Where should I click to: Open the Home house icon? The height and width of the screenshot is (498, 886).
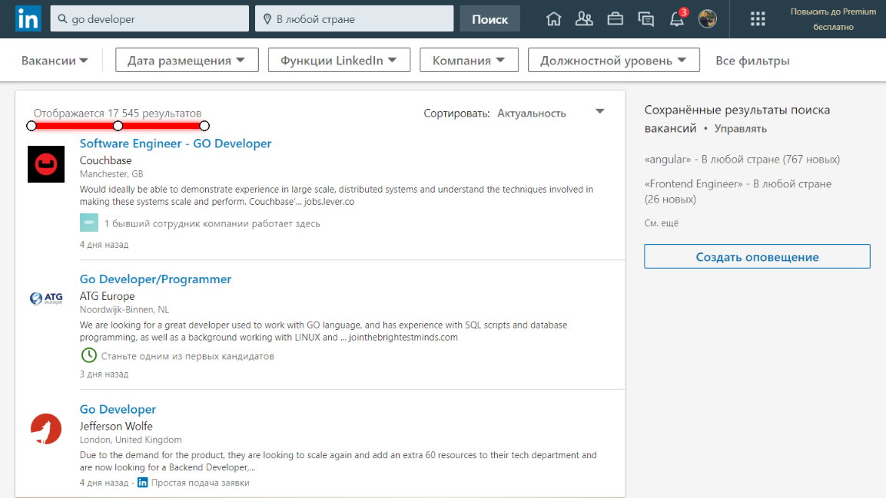[x=554, y=18]
